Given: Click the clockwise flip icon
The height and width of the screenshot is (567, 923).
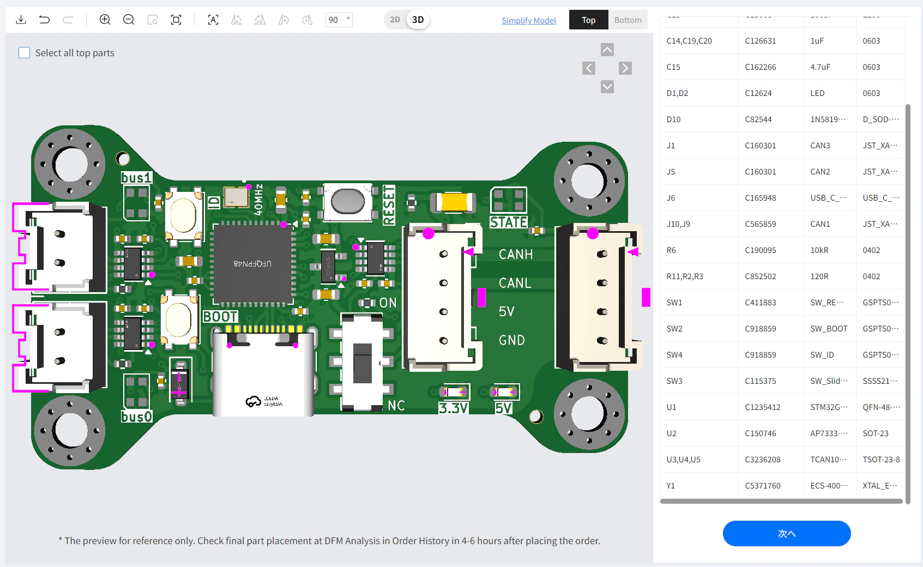Looking at the screenshot, I should (x=307, y=20).
